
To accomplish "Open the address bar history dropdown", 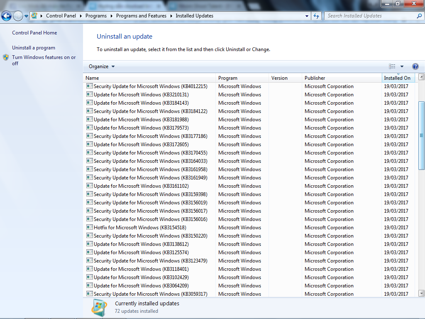I will click(307, 16).
